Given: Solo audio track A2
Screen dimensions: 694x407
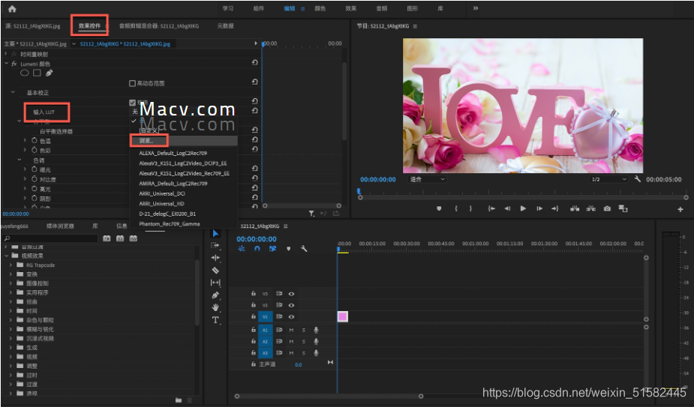Looking at the screenshot, I should pos(304,341).
